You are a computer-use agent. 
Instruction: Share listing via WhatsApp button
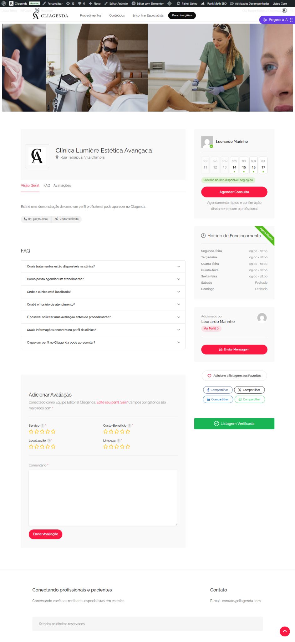pos(250,399)
